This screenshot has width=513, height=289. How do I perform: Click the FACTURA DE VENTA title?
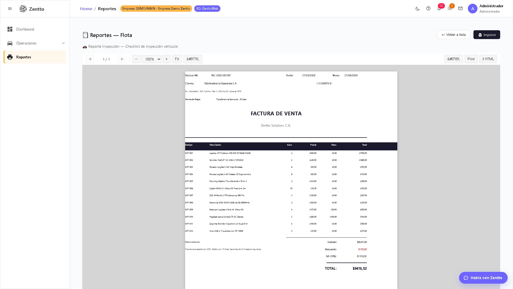[x=276, y=113]
